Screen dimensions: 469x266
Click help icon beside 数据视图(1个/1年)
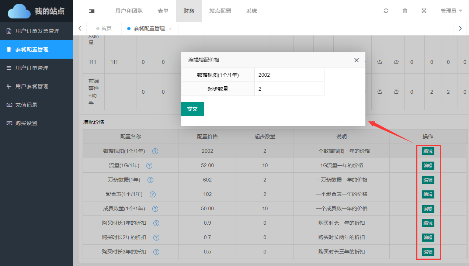tap(155, 151)
